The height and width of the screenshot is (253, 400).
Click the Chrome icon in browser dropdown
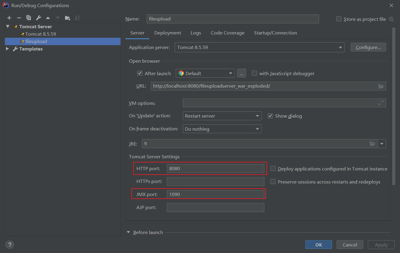click(x=181, y=73)
